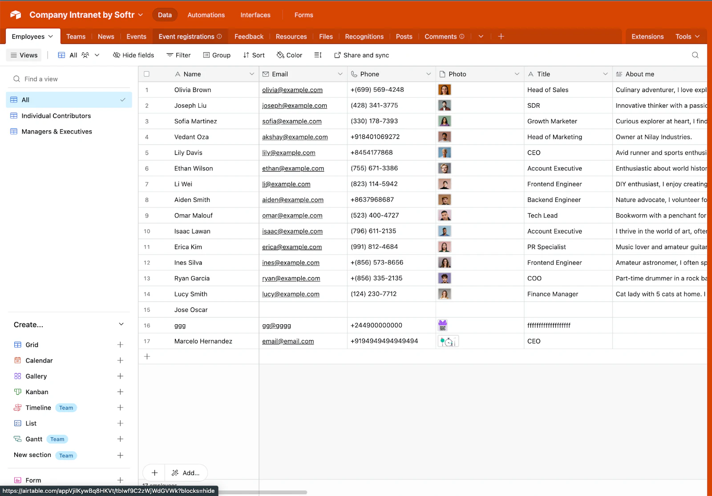The width and height of the screenshot is (712, 496).
Task: Click the Find a view field
Action: coord(69,79)
